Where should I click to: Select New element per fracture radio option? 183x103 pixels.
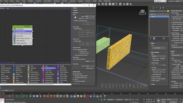click(74, 55)
